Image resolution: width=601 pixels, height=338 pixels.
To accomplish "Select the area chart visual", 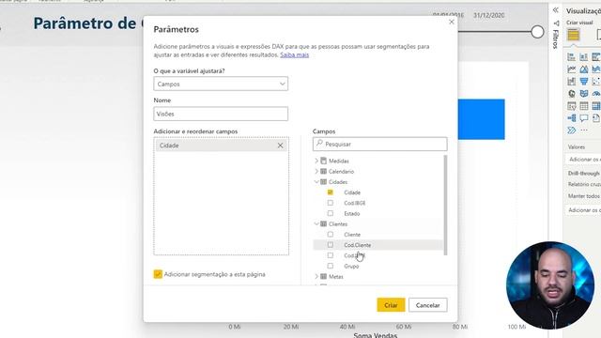I will (x=584, y=69).
